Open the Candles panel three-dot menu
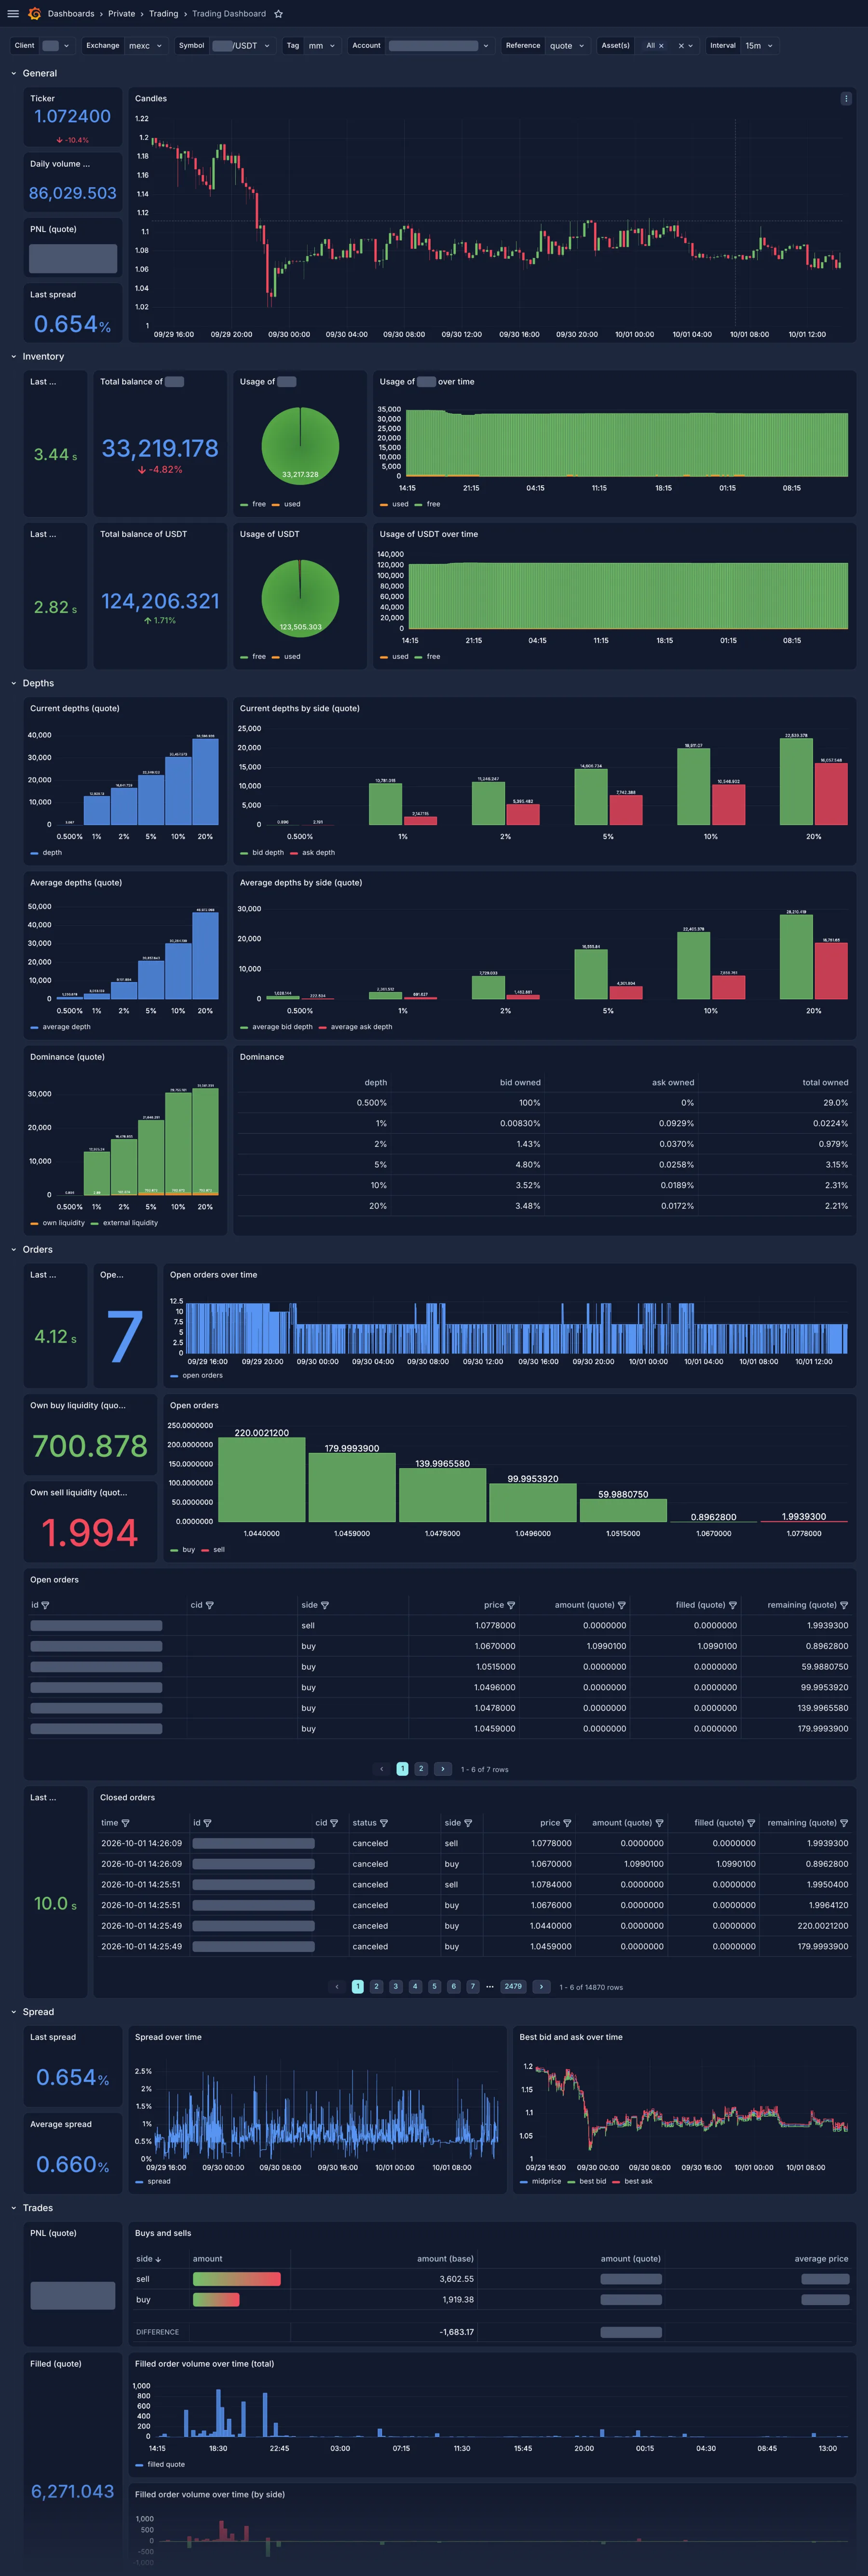The height and width of the screenshot is (2576, 868). click(846, 99)
